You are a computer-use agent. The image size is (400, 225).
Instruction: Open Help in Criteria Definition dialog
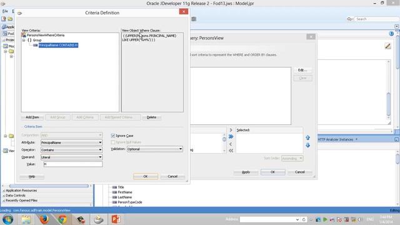[x=32, y=176]
